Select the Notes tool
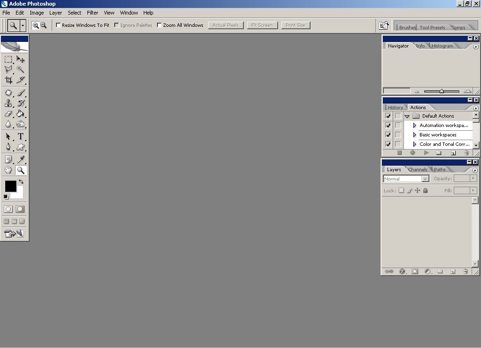The image size is (481, 348). click(8, 159)
